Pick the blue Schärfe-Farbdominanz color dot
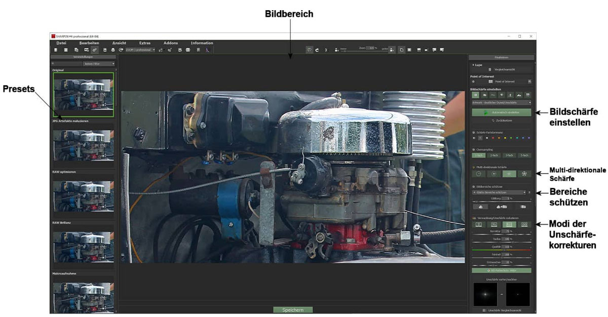608x317 pixels. (x=523, y=138)
